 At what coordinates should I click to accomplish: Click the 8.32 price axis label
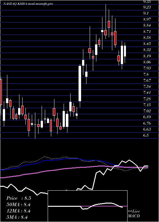pos(147,50)
